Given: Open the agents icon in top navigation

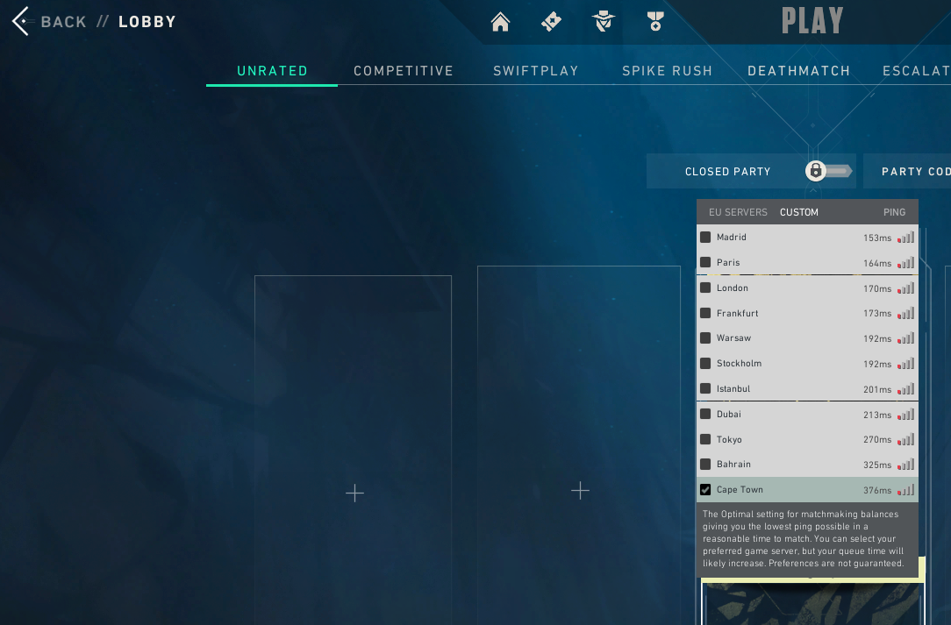Looking at the screenshot, I should click(604, 22).
